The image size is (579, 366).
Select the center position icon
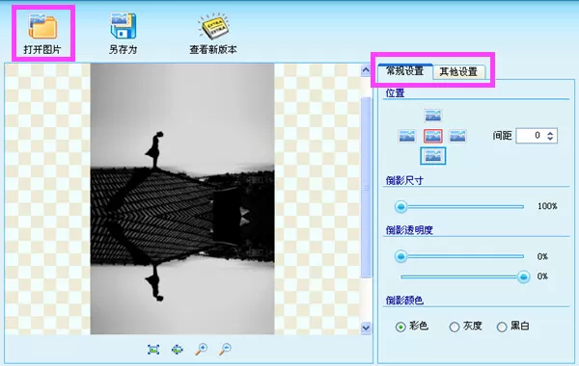432,136
